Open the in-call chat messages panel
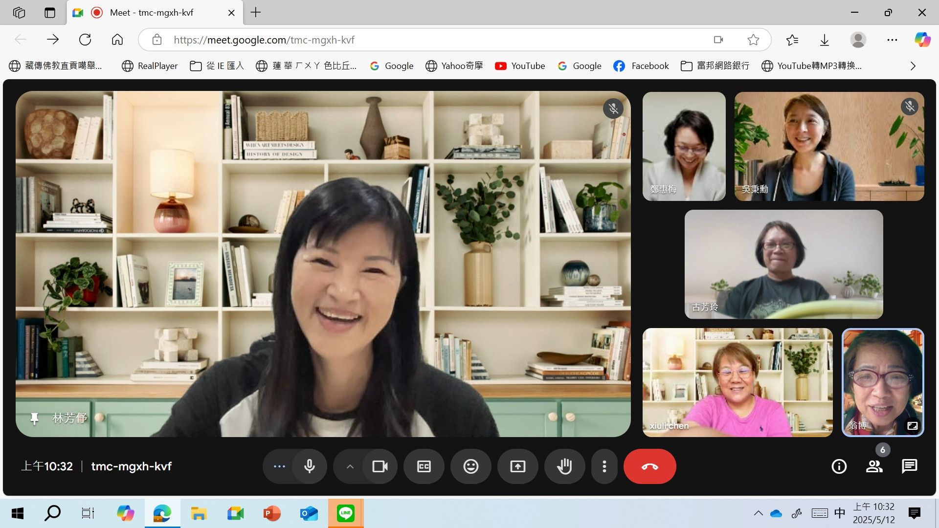This screenshot has height=528, width=939. coord(909,466)
